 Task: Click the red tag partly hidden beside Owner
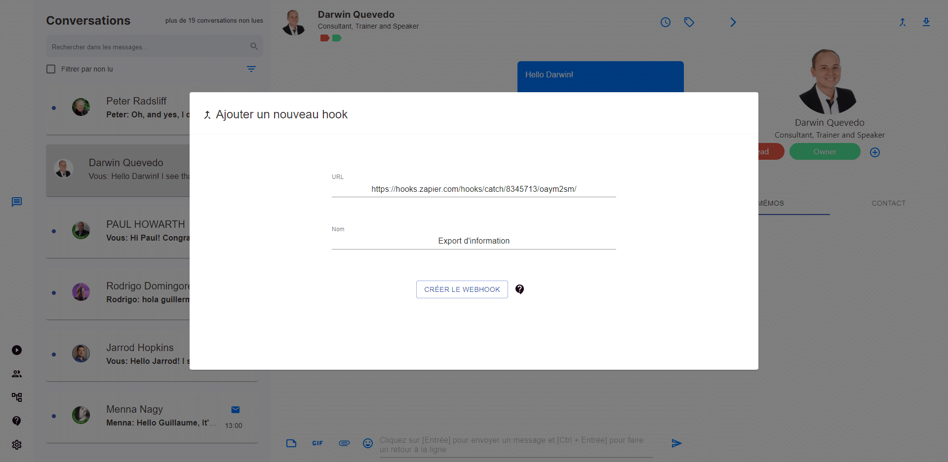tap(771, 152)
